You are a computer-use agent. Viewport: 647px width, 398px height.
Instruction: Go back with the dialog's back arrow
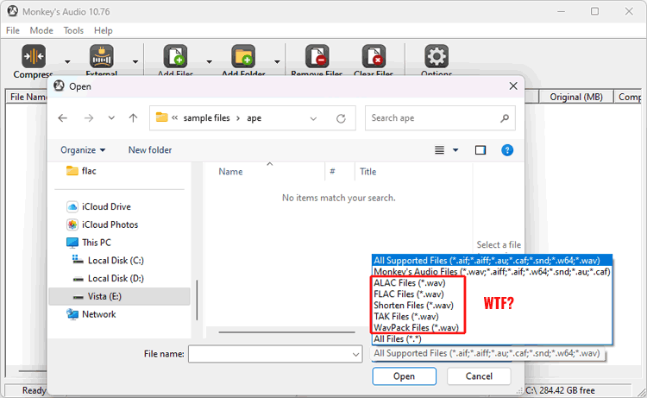(63, 118)
